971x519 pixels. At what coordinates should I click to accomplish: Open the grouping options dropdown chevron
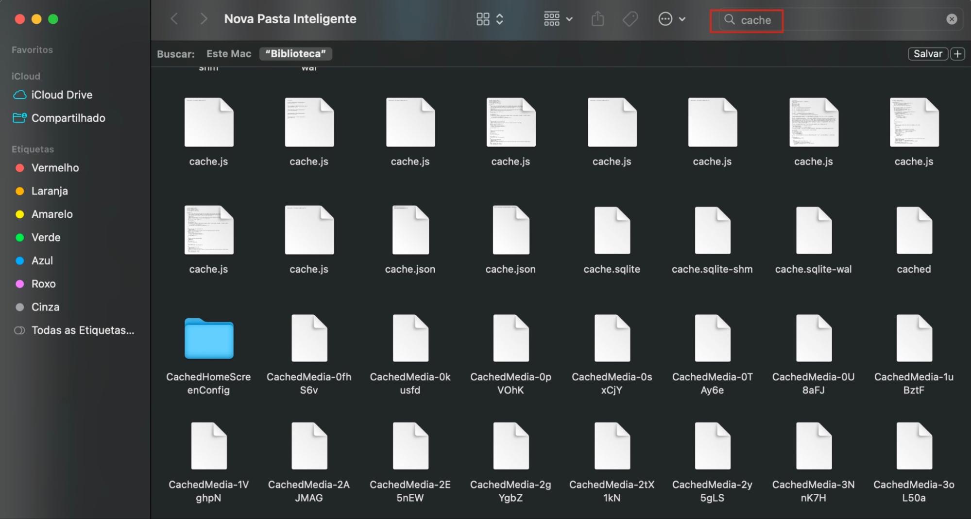(x=570, y=19)
